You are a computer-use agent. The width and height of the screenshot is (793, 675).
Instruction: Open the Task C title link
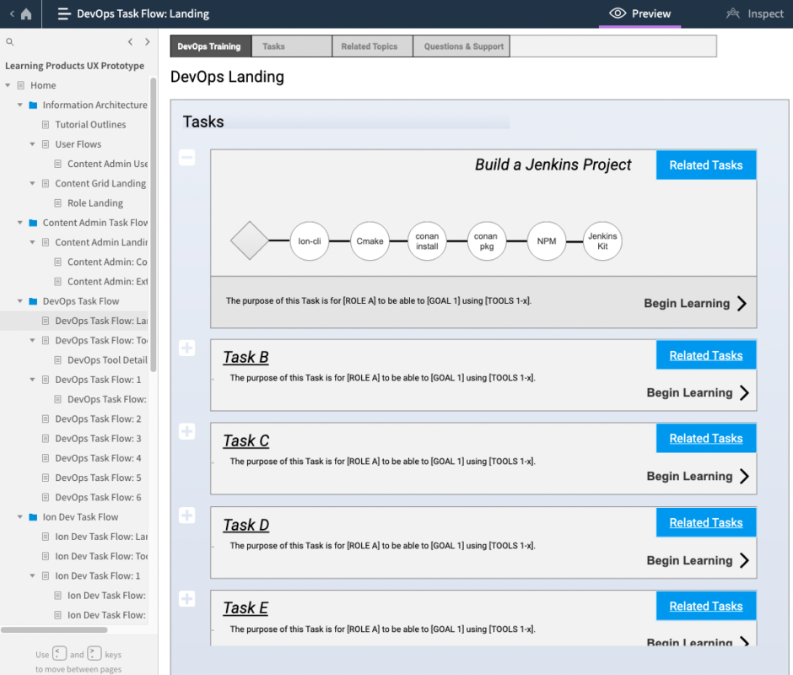[x=246, y=440]
